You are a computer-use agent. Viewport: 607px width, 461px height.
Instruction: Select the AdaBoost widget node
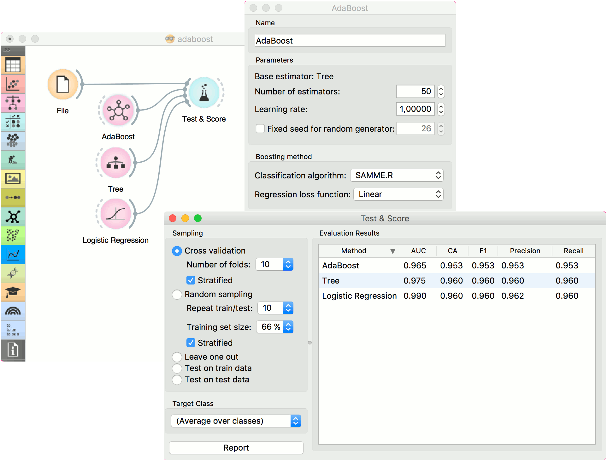(x=118, y=111)
